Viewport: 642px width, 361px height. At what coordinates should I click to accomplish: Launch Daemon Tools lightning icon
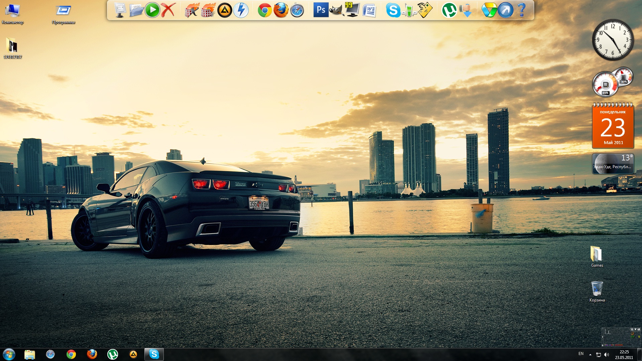241,10
